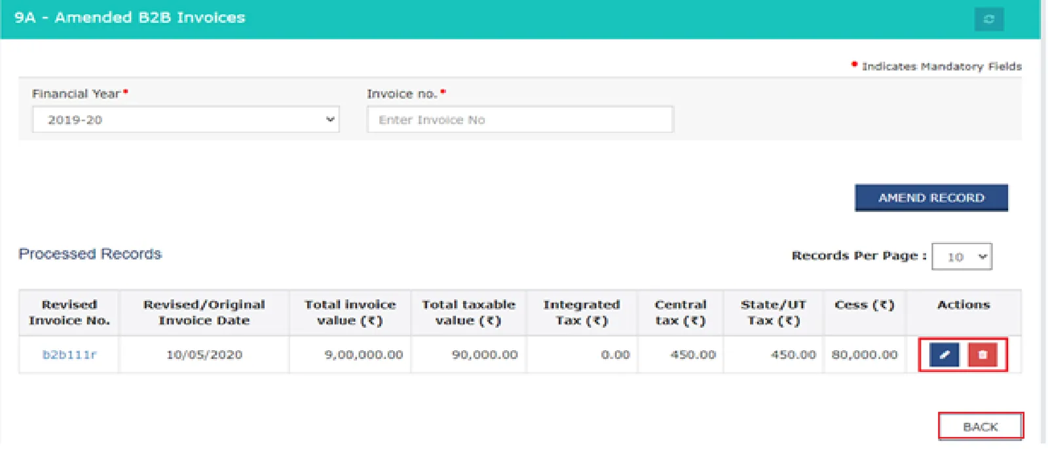Image resolution: width=1048 pixels, height=449 pixels.
Task: Click the Central tax column header
Action: tap(681, 313)
